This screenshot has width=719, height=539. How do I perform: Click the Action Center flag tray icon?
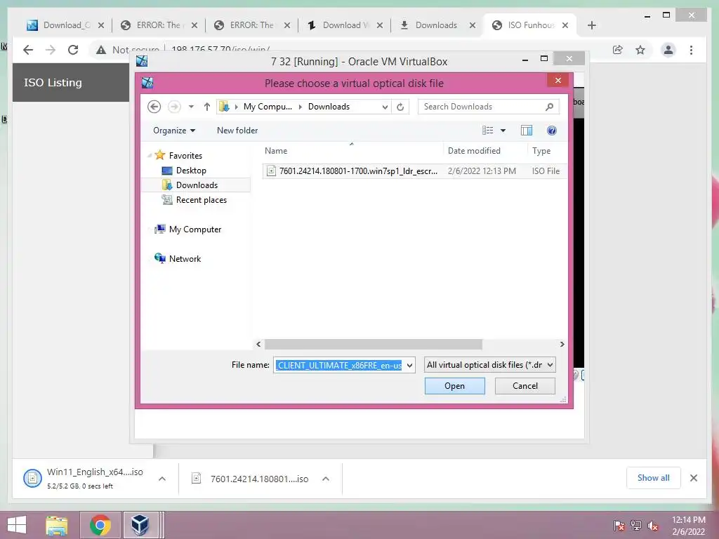pos(619,526)
